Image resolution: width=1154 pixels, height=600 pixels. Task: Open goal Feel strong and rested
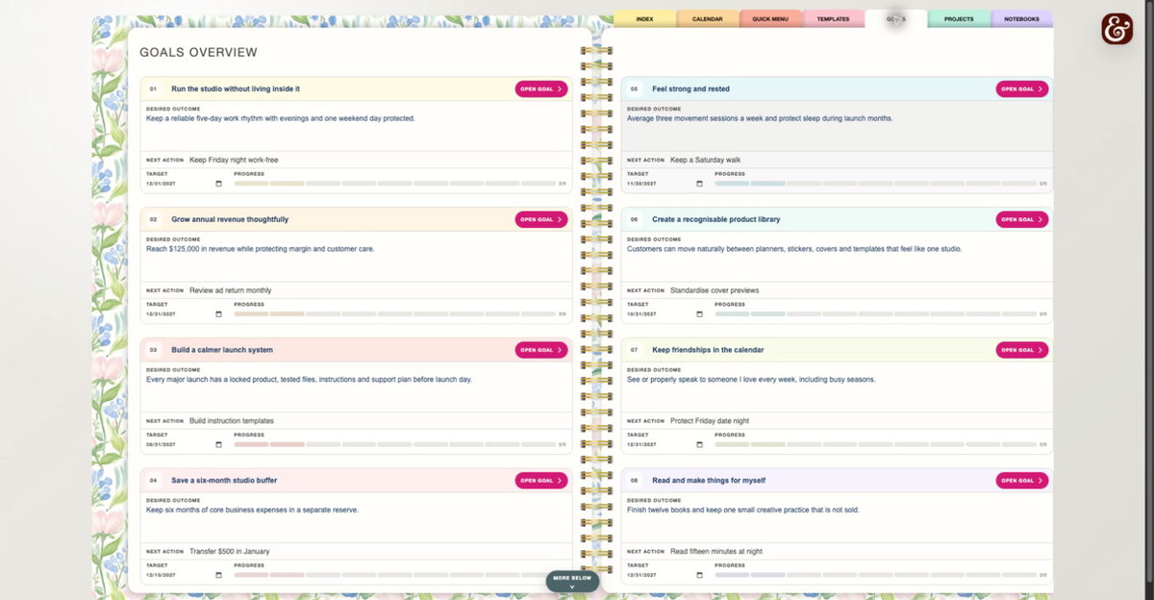[x=1022, y=88]
